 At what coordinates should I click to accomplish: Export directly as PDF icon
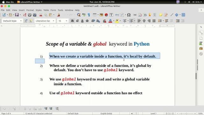(x=25, y=15)
